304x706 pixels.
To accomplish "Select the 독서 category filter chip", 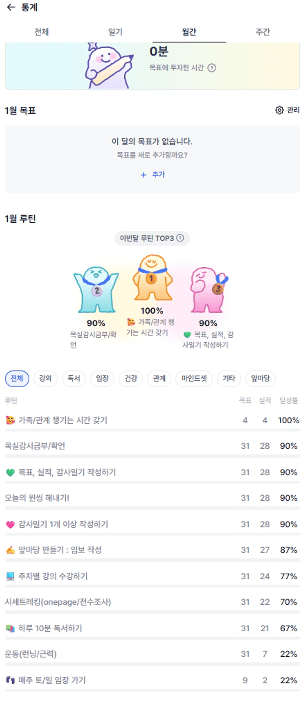I will tap(74, 378).
